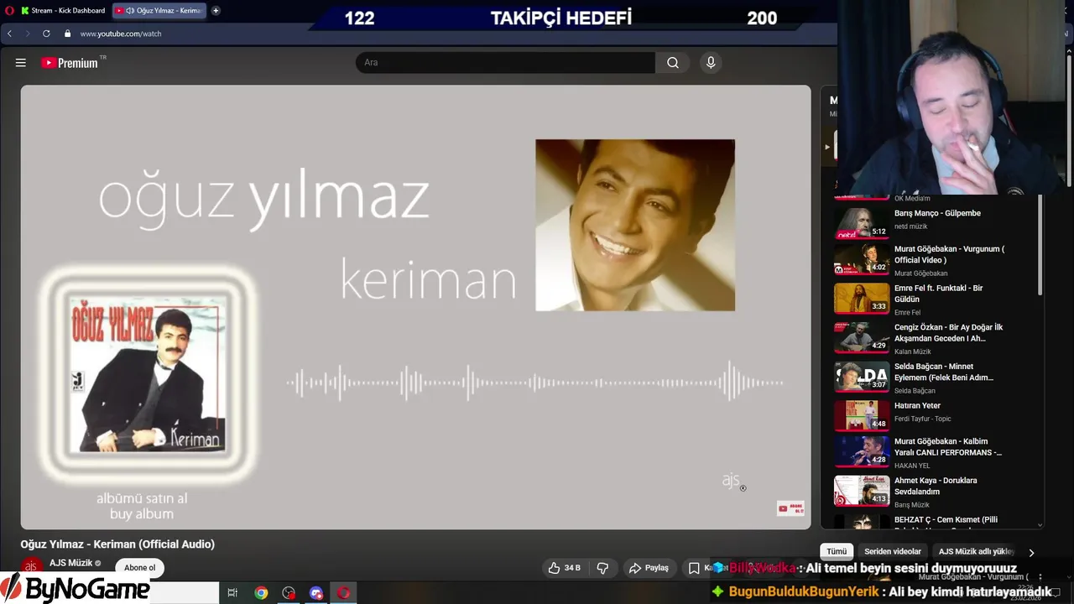Screen dimensions: 1074x604
Task: Open Emre Fel ft. Funktakl - Bir Güldün
Action: coord(938,294)
